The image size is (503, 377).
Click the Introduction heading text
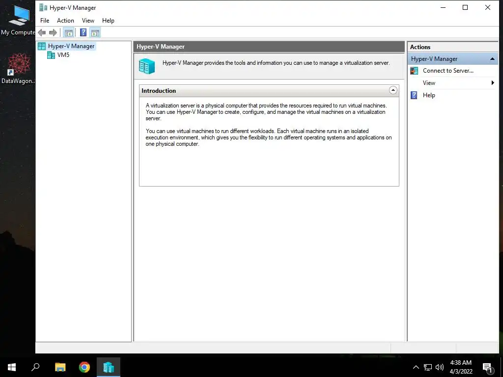pos(159,91)
